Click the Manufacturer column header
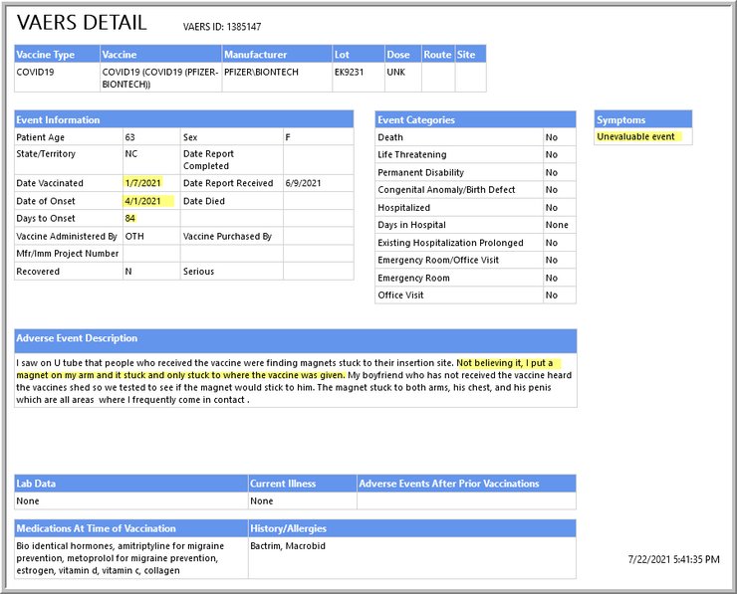The height and width of the screenshot is (594, 737). [277, 54]
